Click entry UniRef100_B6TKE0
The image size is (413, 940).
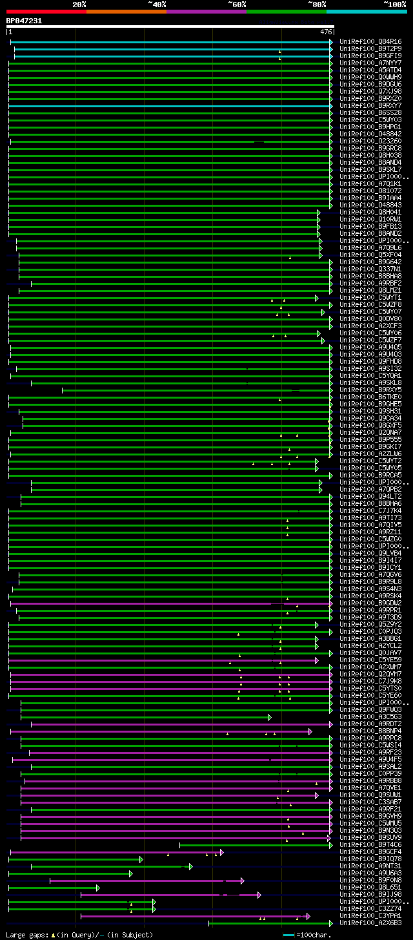pyautogui.click(x=370, y=397)
